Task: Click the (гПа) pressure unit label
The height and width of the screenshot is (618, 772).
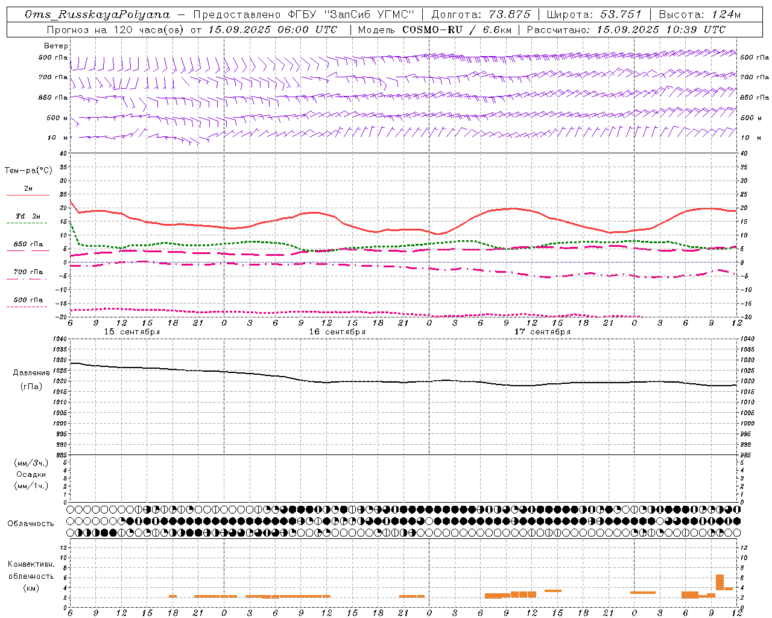Action: click(x=31, y=386)
